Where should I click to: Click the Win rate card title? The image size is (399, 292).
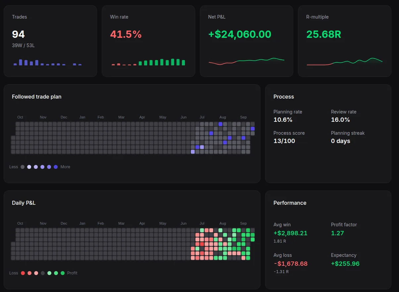119,17
